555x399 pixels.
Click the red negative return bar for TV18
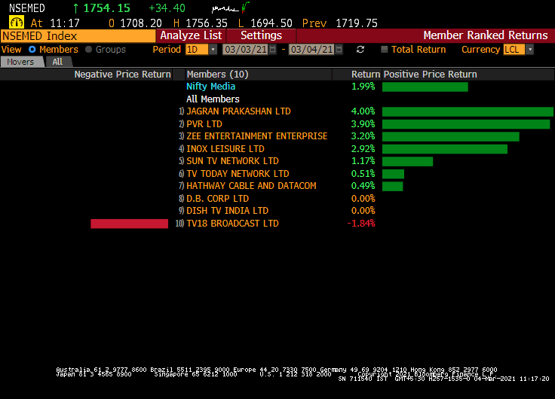[129, 224]
